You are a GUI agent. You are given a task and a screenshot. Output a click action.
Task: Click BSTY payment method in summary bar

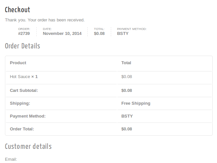coord(123,34)
